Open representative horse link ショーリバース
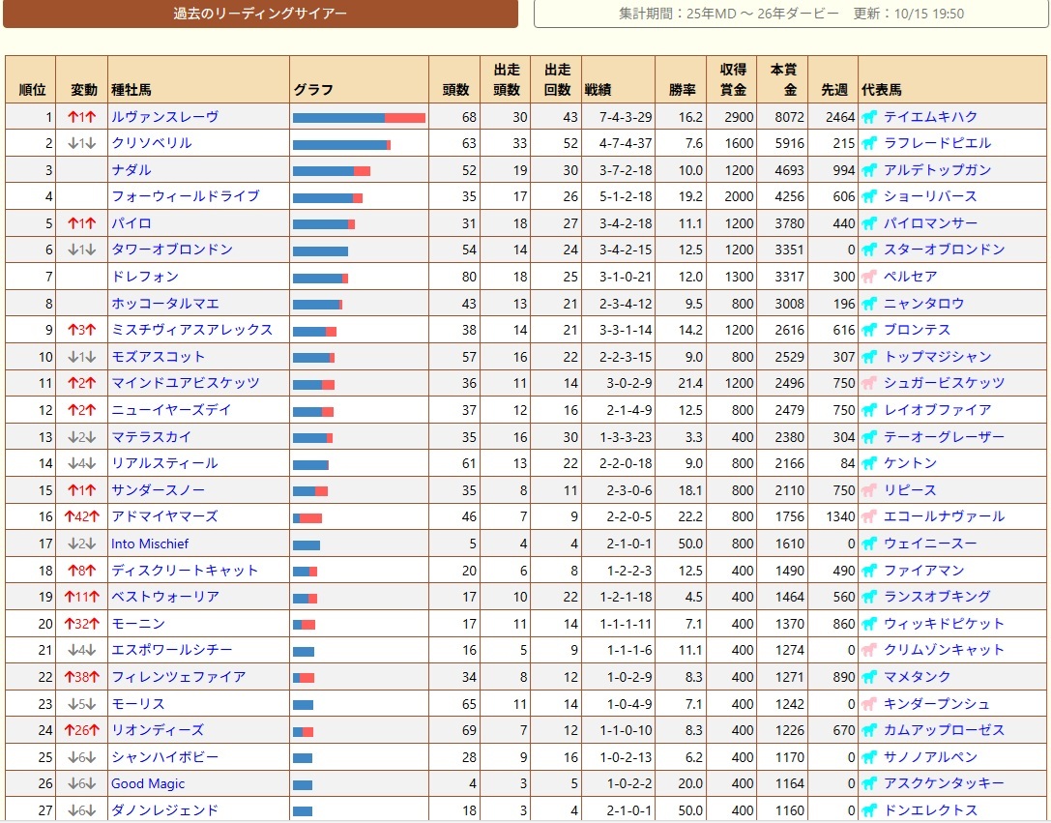 929,196
